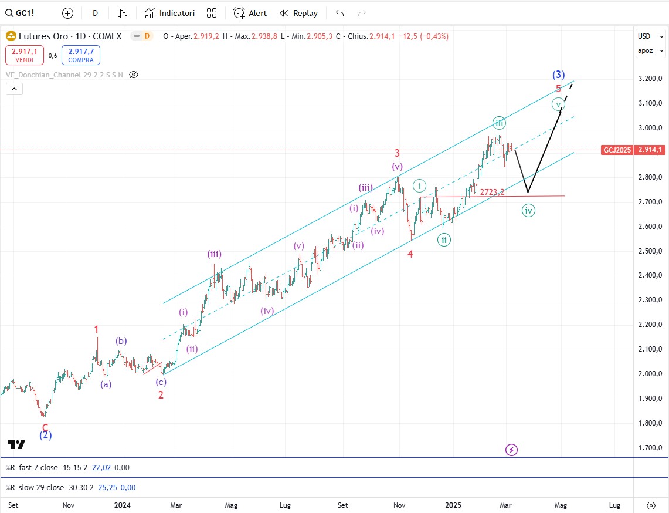
Task: Click the COMPRA buy button
Action: click(81, 55)
